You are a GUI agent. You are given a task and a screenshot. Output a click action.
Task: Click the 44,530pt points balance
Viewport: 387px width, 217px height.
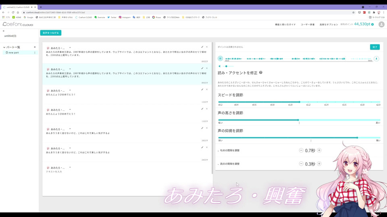pyautogui.click(x=362, y=24)
